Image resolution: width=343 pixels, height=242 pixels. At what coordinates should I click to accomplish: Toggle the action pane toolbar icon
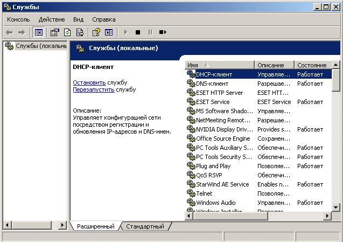(x=109, y=32)
